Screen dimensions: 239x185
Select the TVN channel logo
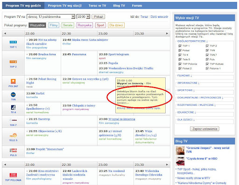13,95
